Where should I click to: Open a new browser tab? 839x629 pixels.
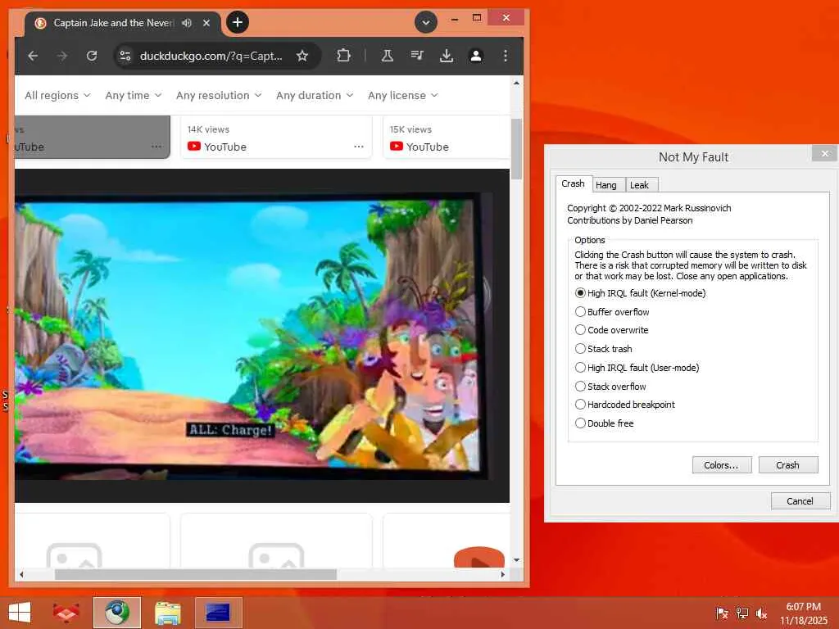pos(238,22)
